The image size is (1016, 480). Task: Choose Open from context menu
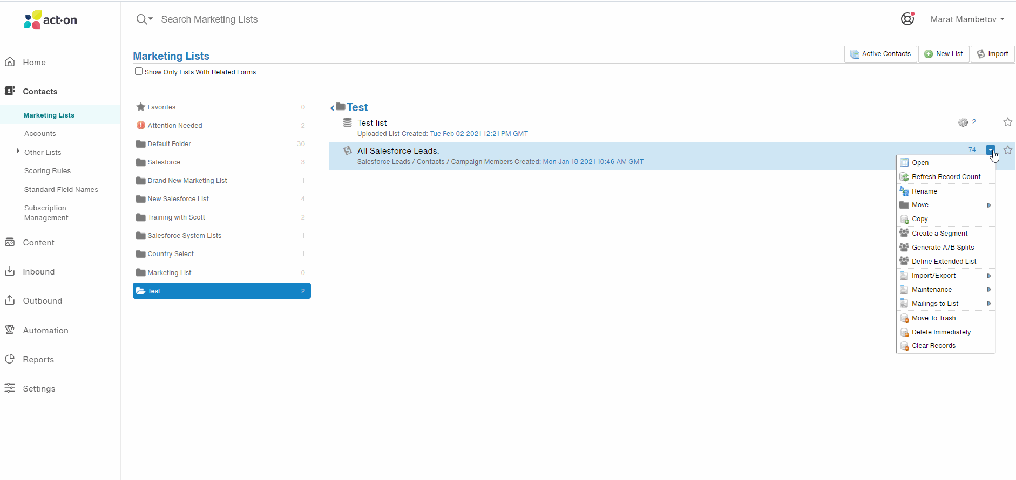(945, 163)
